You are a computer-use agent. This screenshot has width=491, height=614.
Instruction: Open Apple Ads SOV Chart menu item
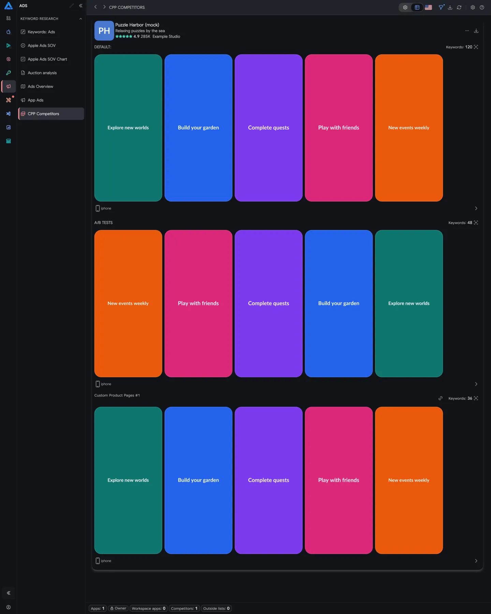51,59
